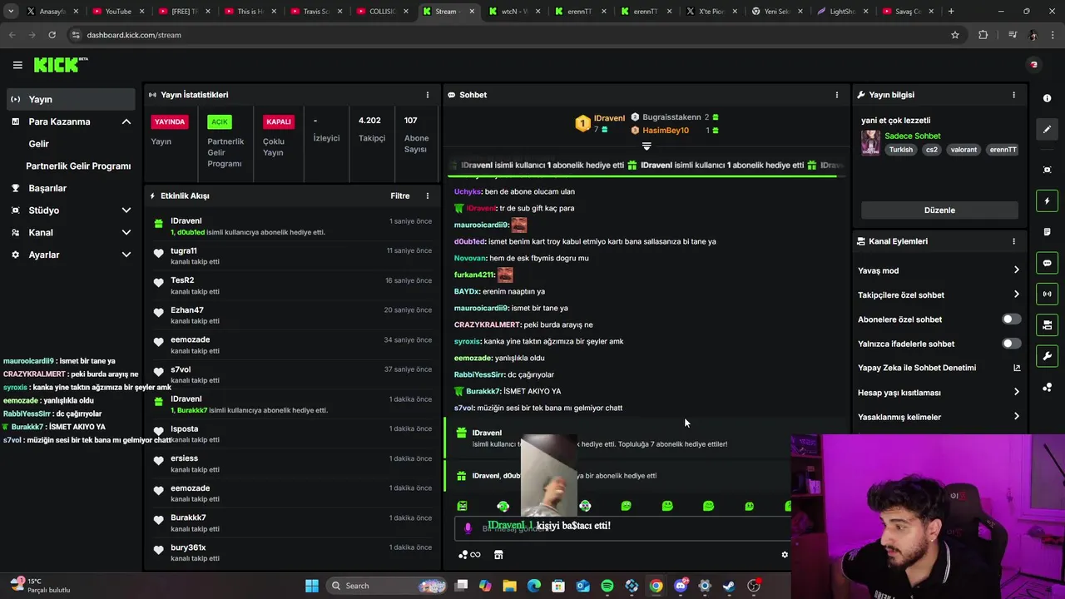Click the Düzenle button
Image resolution: width=1065 pixels, height=599 pixels.
point(939,210)
